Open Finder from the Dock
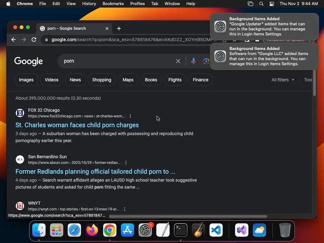Image resolution: width=324 pixels, height=243 pixels. [39, 230]
